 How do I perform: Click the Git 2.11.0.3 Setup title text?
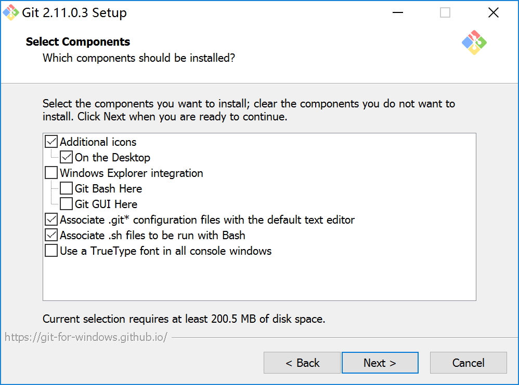pyautogui.click(x=74, y=13)
